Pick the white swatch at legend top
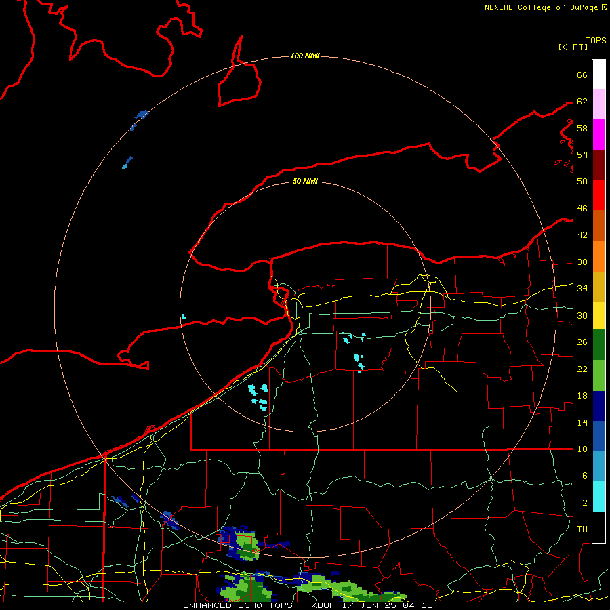 598,75
